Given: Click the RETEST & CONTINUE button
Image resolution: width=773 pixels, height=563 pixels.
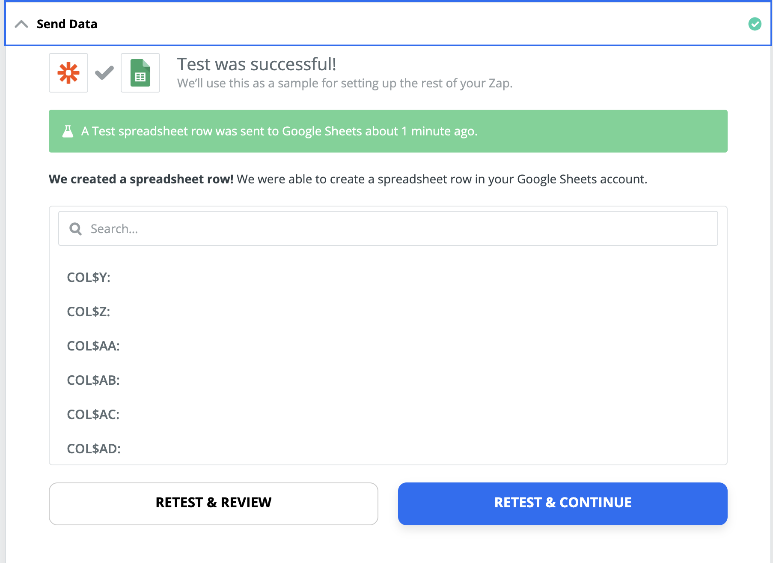Looking at the screenshot, I should [x=562, y=503].
